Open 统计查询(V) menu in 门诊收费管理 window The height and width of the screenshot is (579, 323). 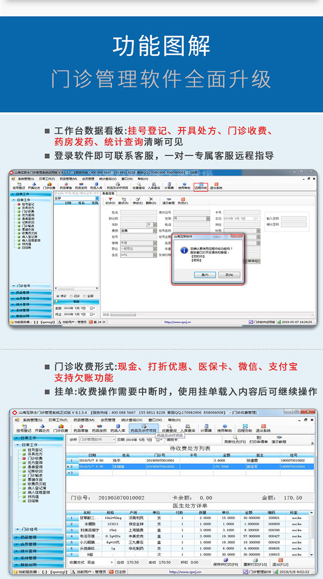[x=131, y=420]
